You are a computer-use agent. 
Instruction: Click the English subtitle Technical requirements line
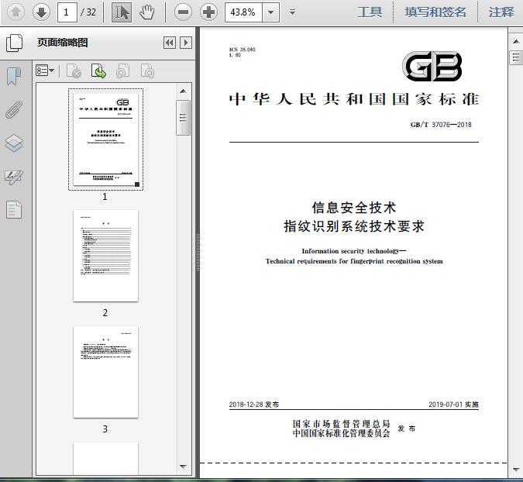tap(354, 261)
